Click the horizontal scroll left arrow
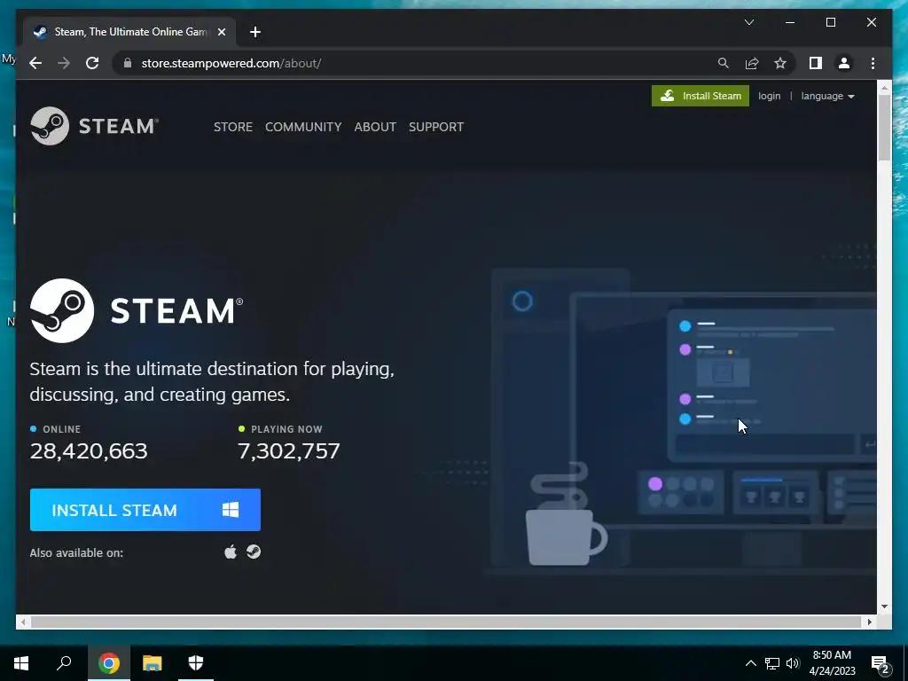The height and width of the screenshot is (681, 908). pos(22,622)
